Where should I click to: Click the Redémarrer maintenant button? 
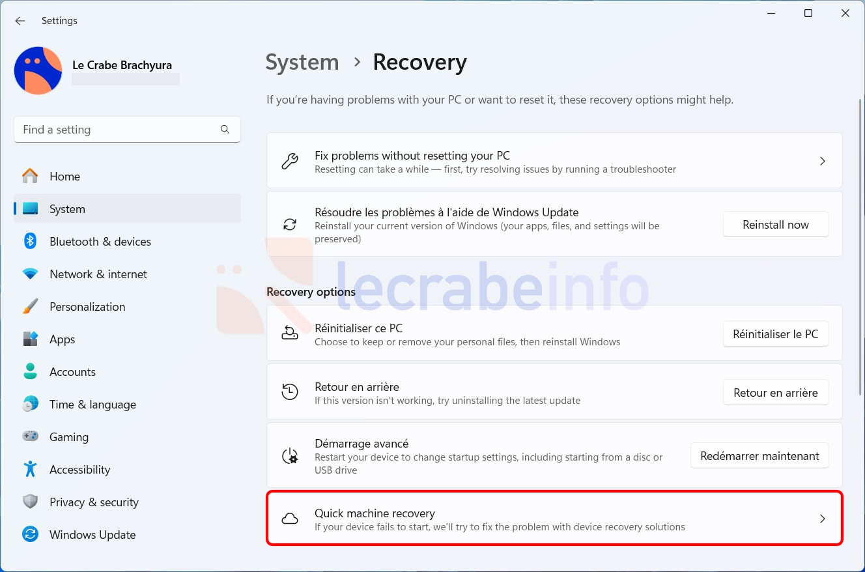point(759,455)
